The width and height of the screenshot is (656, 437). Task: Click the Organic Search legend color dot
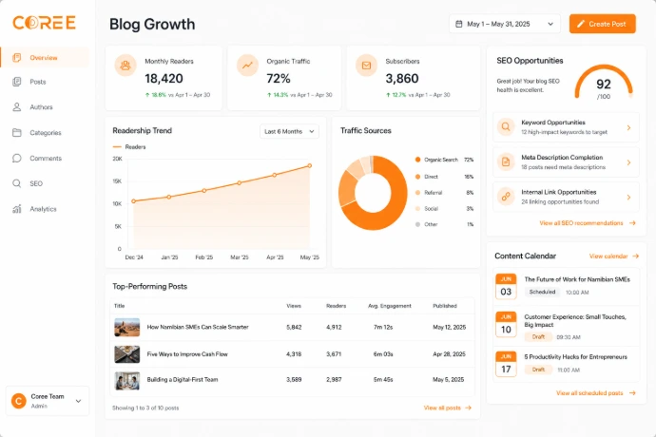tap(417, 160)
